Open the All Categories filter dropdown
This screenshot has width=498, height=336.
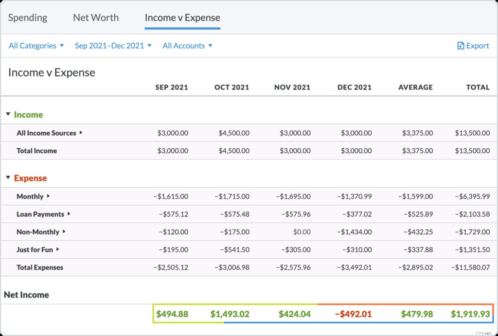36,45
